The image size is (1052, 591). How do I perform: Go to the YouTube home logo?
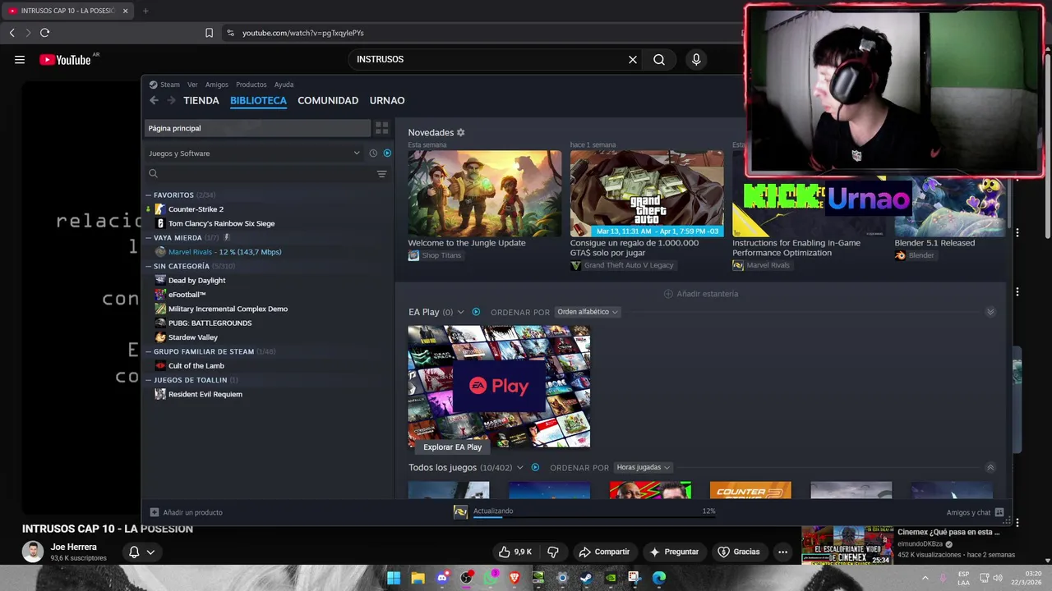[65, 59]
